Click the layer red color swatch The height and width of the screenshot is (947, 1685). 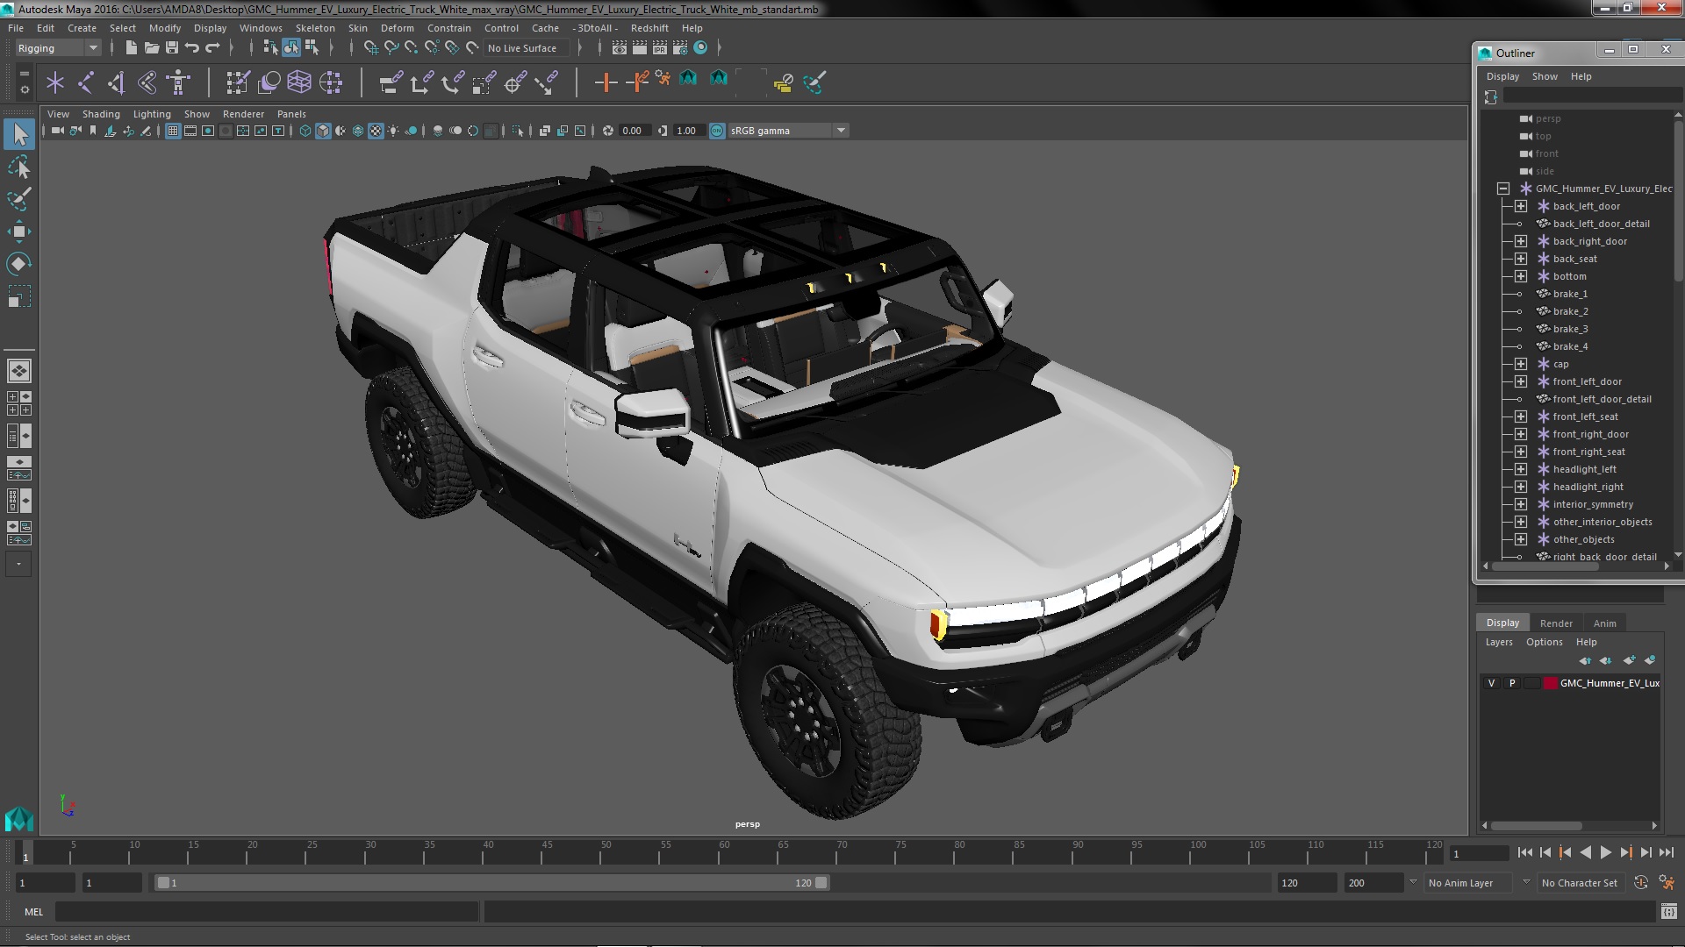pos(1550,683)
